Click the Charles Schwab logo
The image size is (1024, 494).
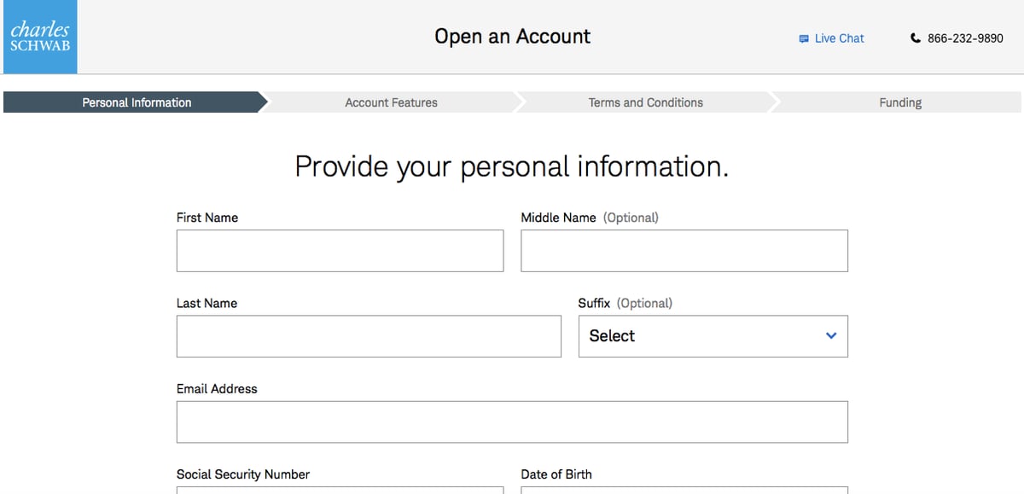coord(39,38)
